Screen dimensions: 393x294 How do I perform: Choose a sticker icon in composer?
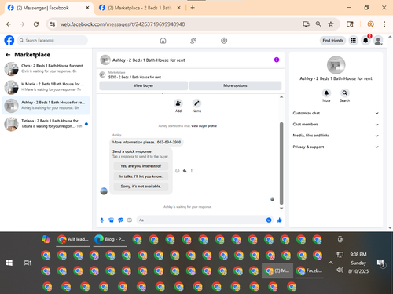pyautogui.click(x=120, y=220)
